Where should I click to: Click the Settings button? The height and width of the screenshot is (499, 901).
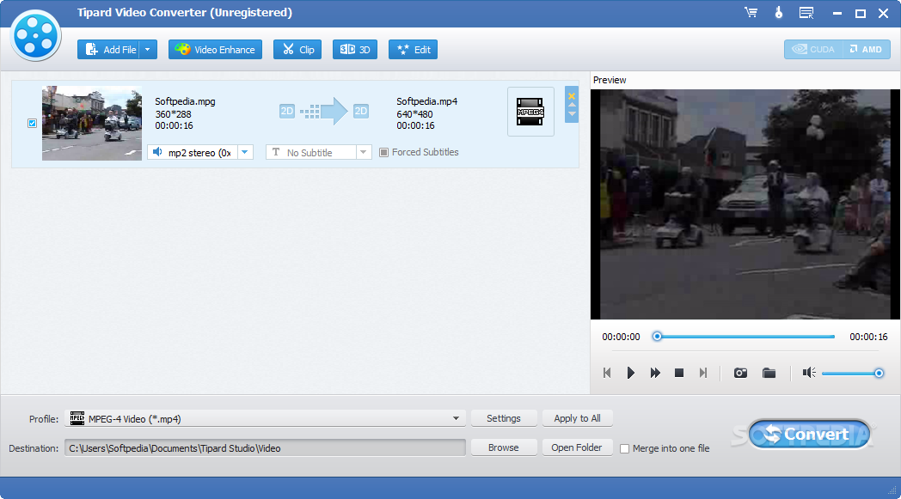tap(504, 418)
